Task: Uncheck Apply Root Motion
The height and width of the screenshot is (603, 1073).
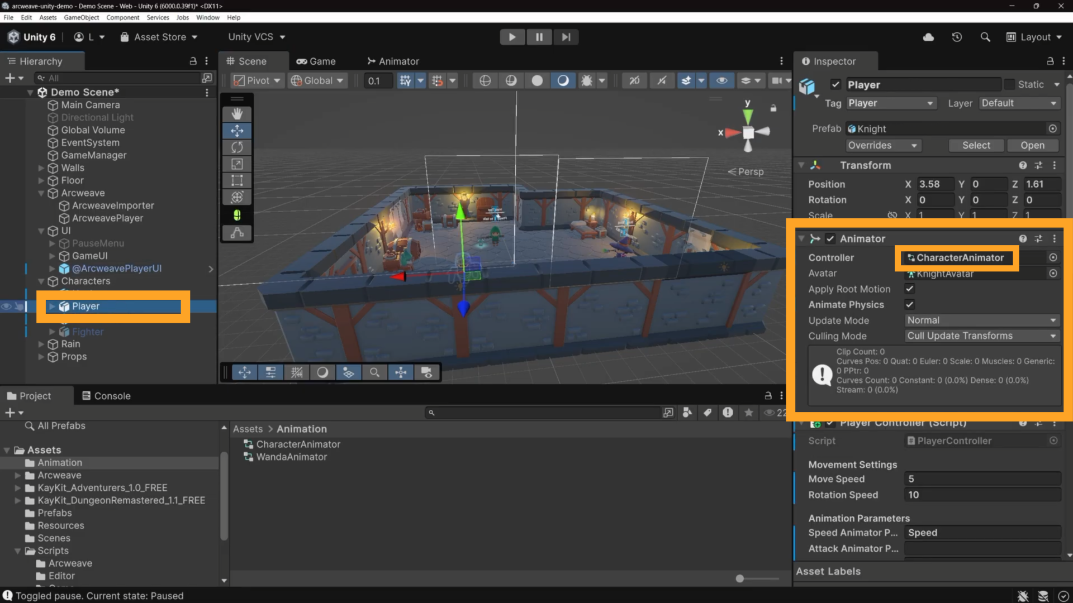Action: coord(910,289)
